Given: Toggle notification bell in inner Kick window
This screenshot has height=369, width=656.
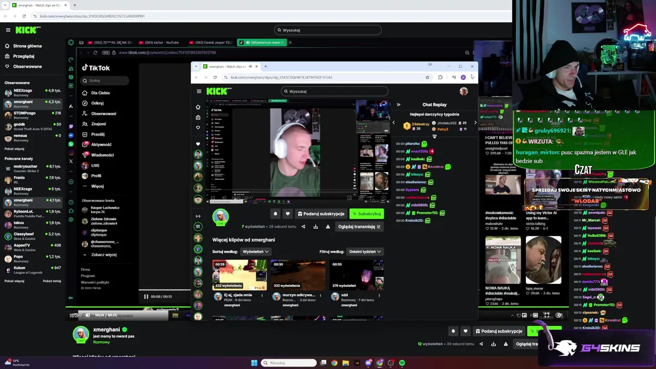Looking at the screenshot, I should click(275, 214).
